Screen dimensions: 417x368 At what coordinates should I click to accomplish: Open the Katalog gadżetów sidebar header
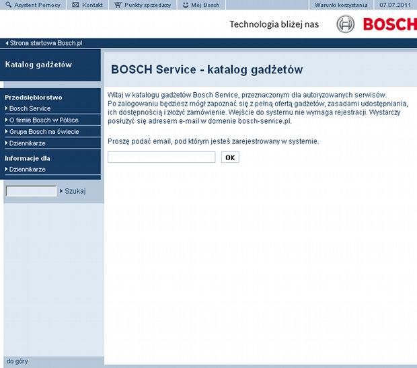click(38, 65)
